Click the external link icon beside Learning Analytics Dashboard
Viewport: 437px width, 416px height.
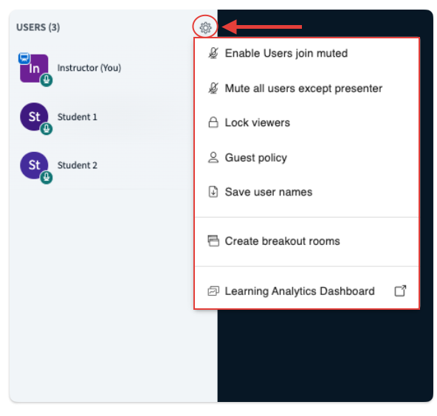click(400, 291)
